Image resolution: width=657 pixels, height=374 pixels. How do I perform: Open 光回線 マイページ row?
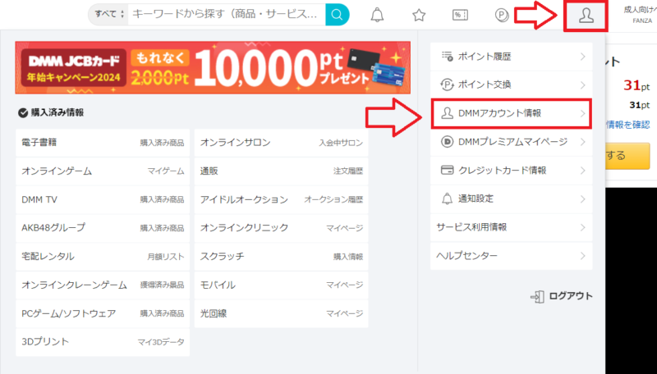click(x=281, y=313)
